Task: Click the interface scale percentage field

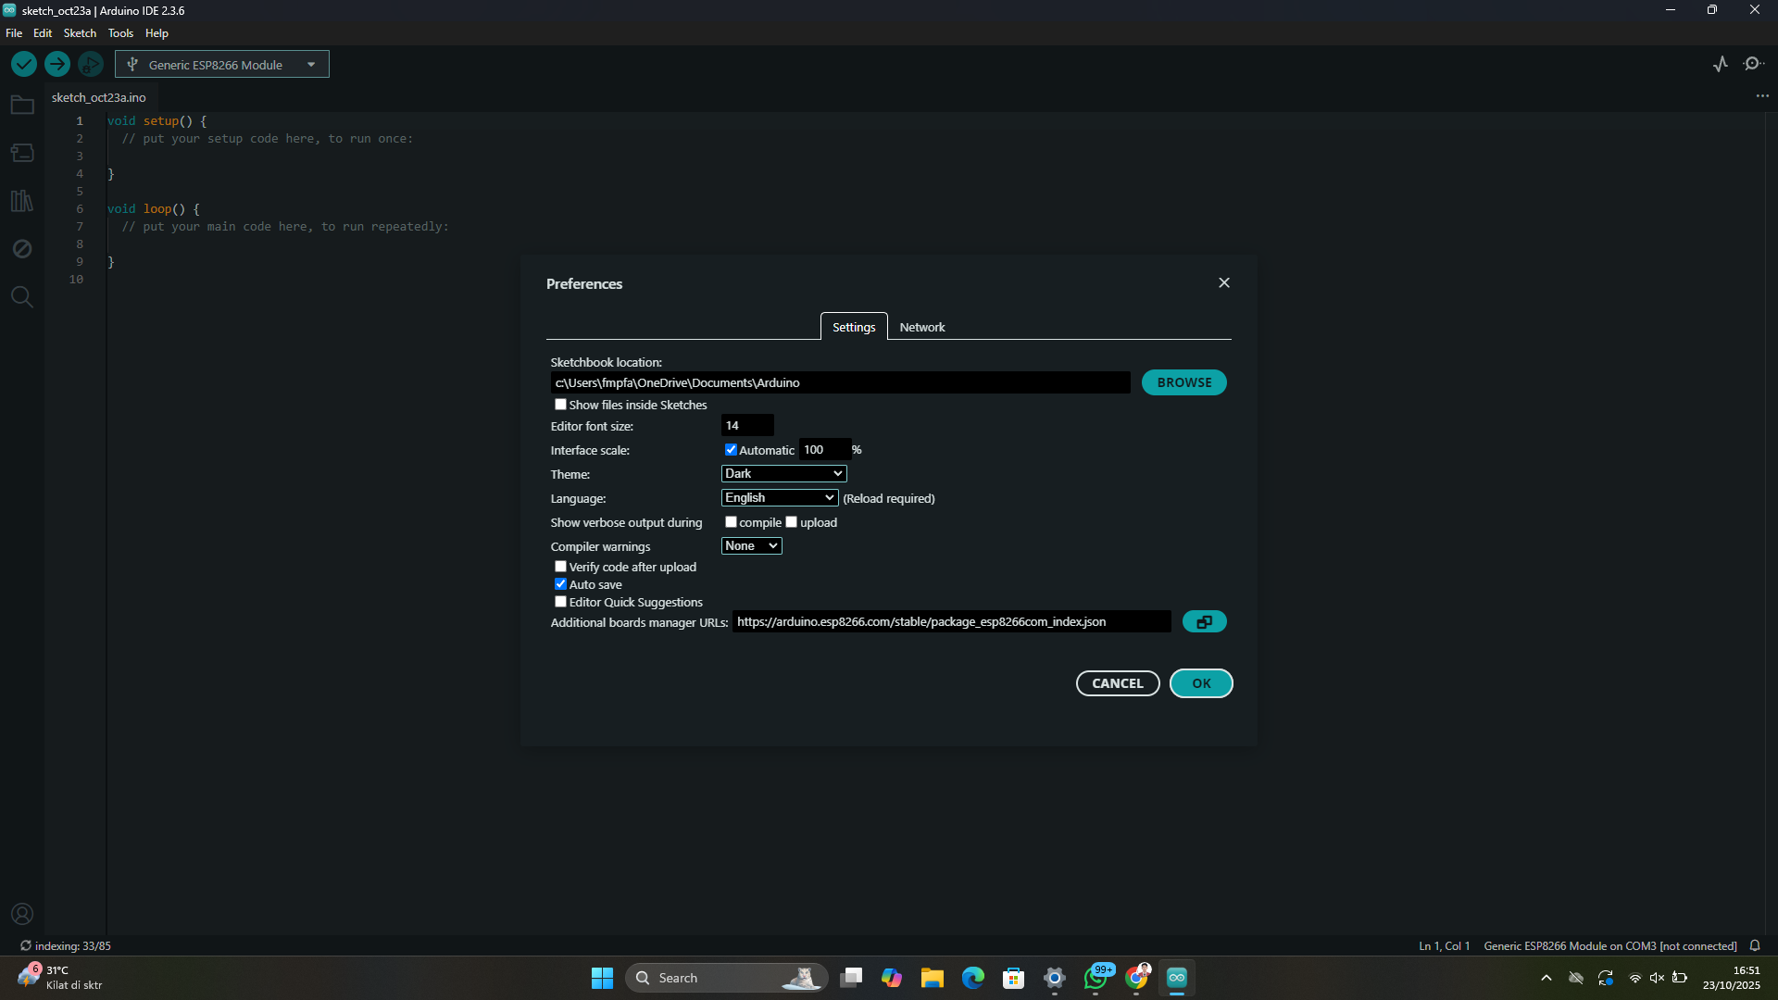Action: tap(824, 450)
